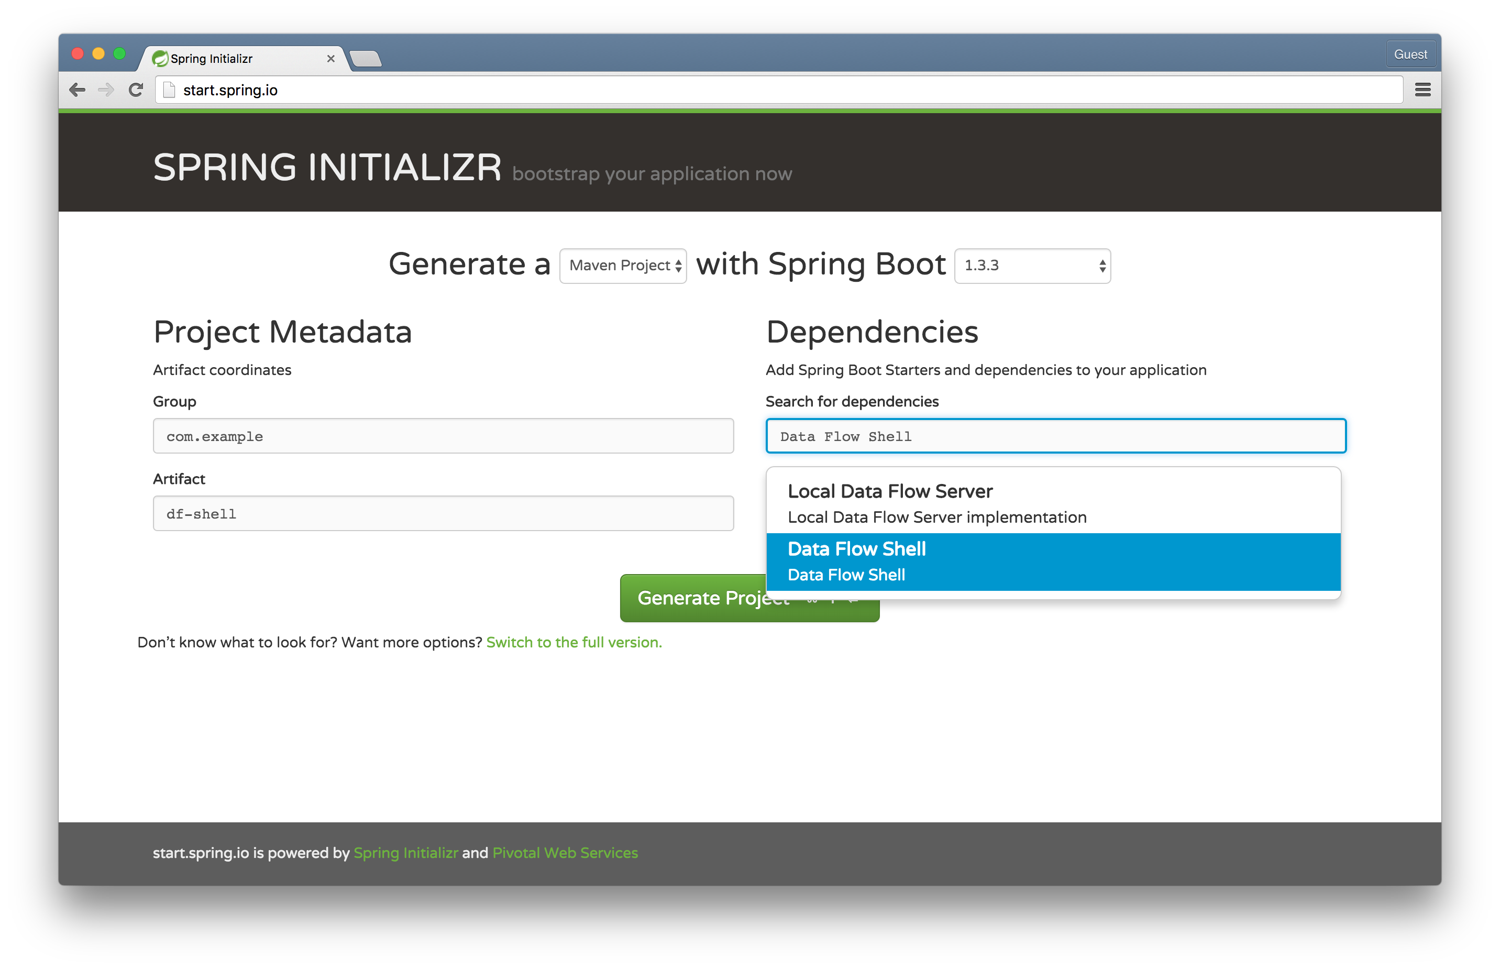
Task: Focus the Artifact df-shell field
Action: click(443, 513)
